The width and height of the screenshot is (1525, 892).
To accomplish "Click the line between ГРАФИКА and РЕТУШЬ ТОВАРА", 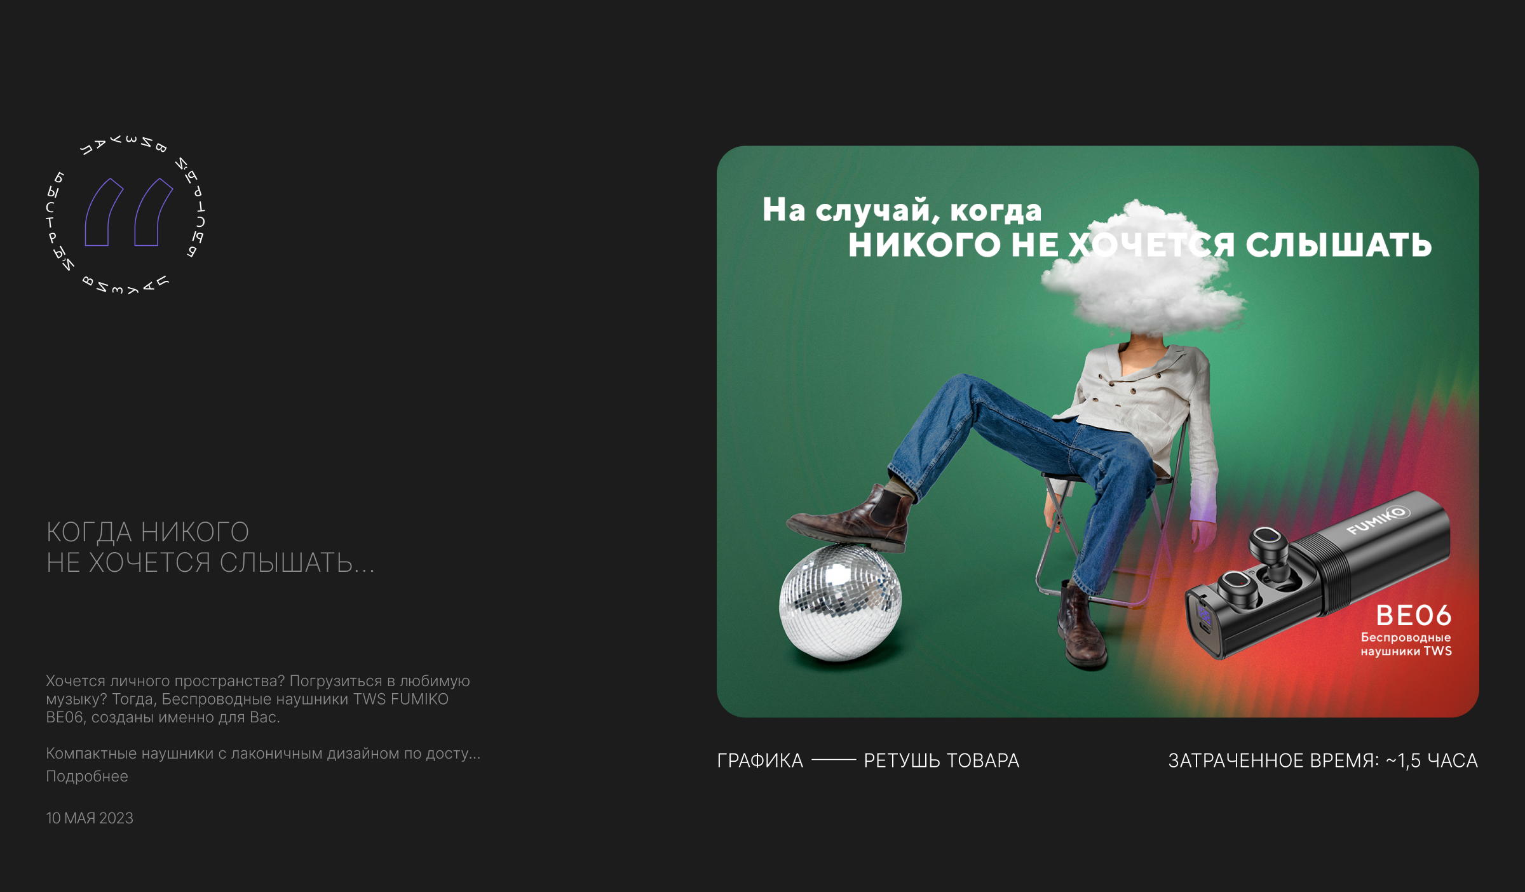I will [834, 760].
